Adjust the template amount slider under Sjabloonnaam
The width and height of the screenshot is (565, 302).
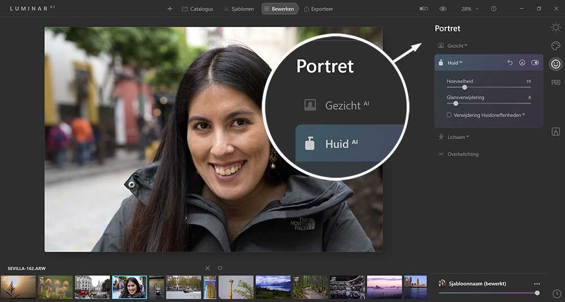[x=489, y=293]
